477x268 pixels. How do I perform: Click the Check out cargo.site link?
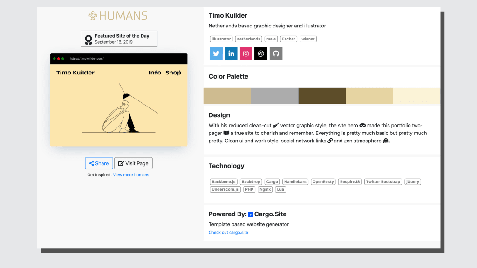[x=228, y=232]
